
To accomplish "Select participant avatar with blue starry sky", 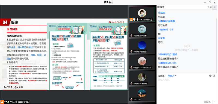I will 142,45.
